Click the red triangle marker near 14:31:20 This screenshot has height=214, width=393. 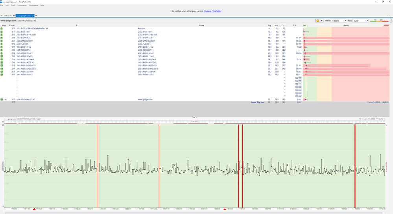pyautogui.click(x=35, y=209)
